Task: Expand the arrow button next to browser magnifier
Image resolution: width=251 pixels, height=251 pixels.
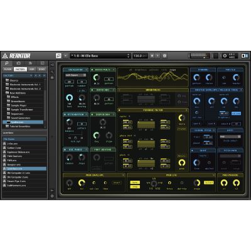Action: tap(65, 56)
